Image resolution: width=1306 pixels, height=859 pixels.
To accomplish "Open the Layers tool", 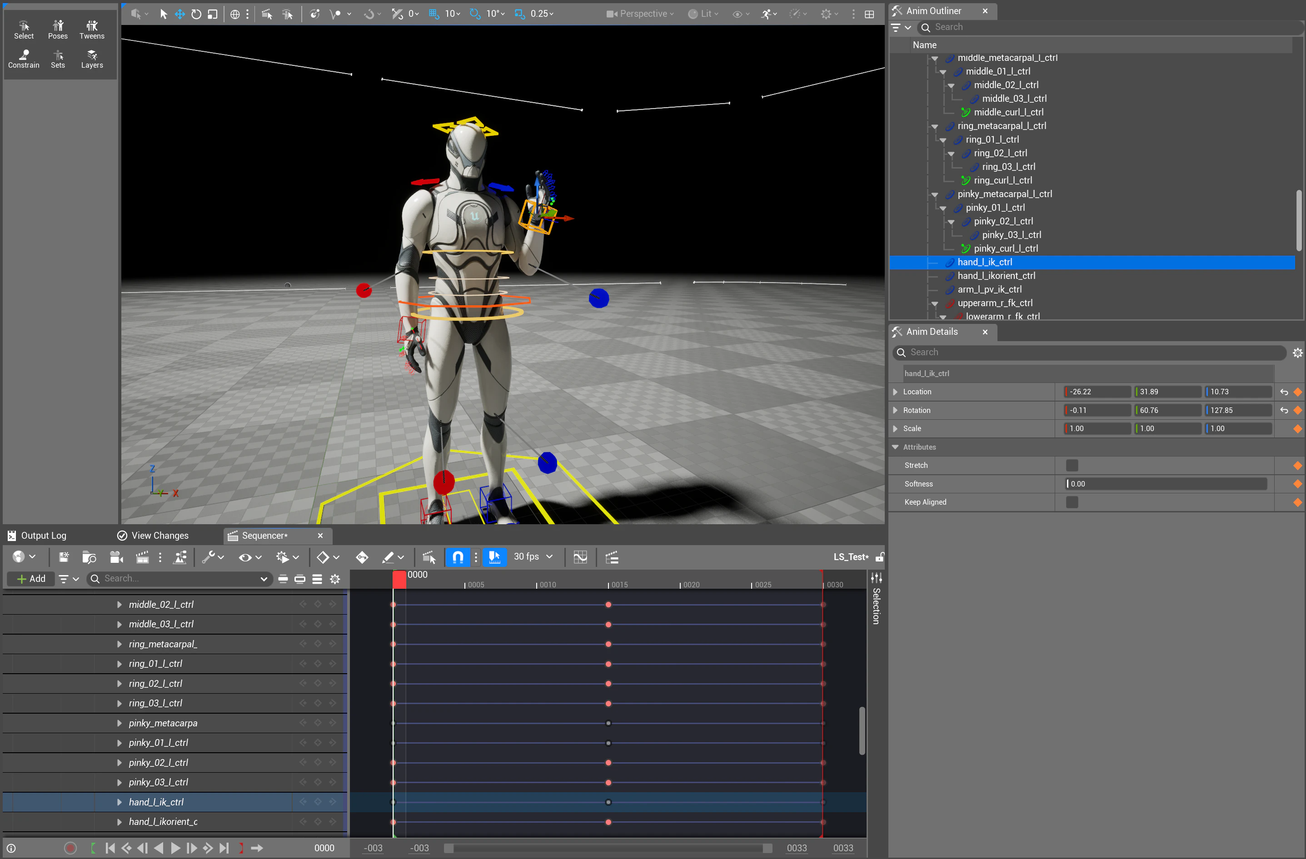I will tap(92, 59).
